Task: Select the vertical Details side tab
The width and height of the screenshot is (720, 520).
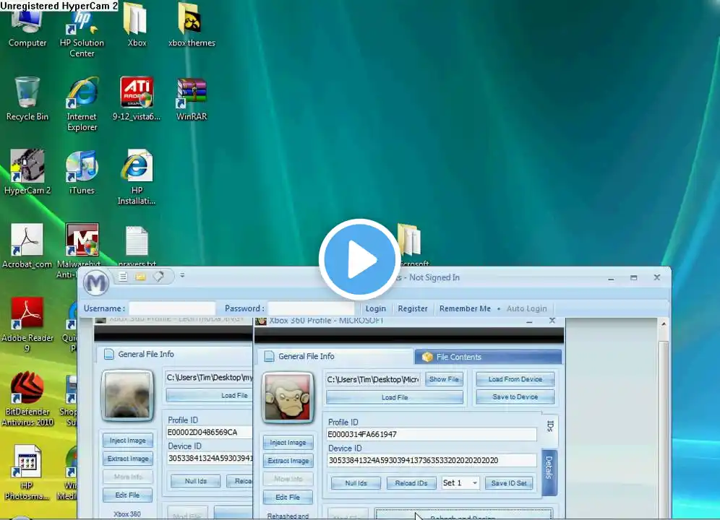Action: (549, 467)
